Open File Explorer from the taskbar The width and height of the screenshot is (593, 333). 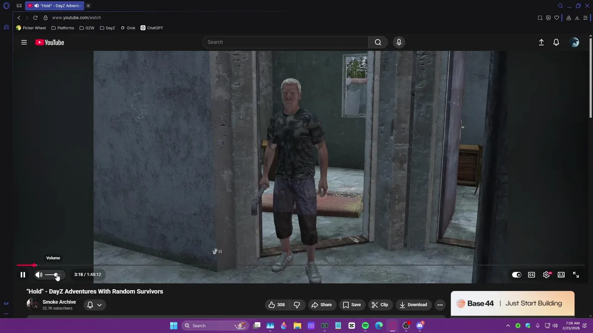(x=297, y=326)
